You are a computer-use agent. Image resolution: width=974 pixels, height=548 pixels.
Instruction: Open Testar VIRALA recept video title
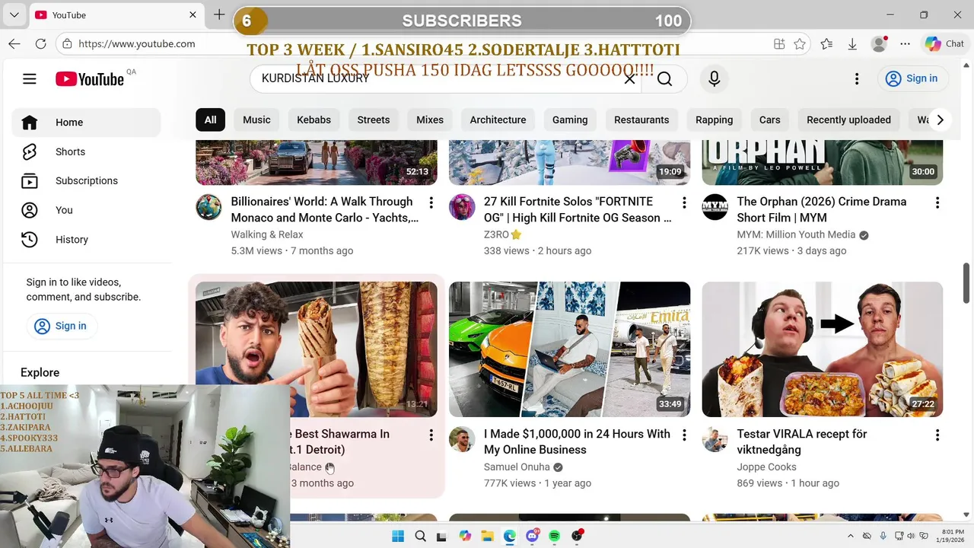click(802, 441)
